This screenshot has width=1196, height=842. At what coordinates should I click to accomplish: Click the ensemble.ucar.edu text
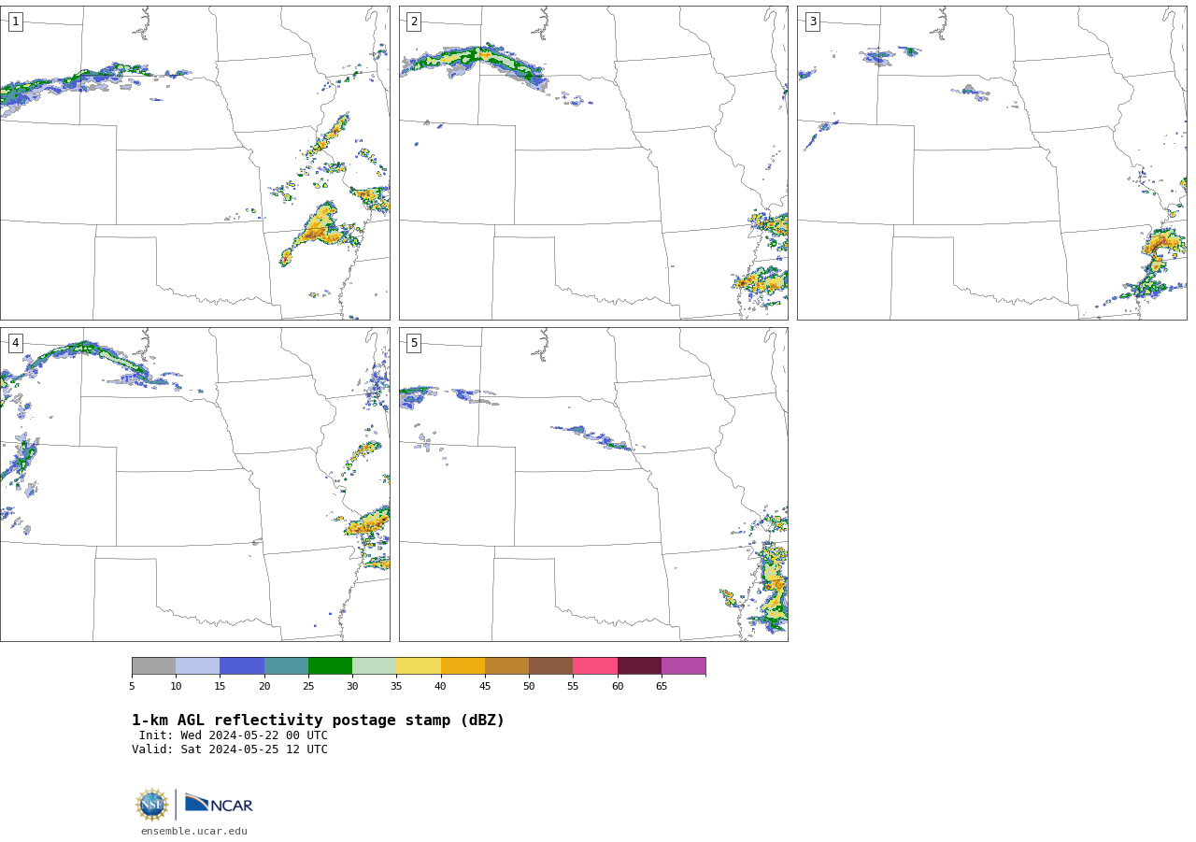(194, 832)
